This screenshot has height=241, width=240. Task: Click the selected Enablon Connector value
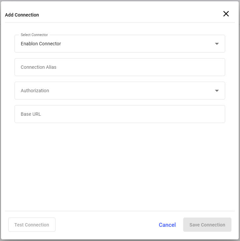(x=41, y=44)
